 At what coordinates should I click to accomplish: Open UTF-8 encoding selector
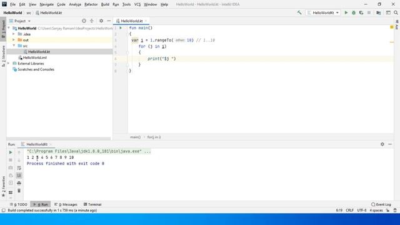[x=362, y=211]
